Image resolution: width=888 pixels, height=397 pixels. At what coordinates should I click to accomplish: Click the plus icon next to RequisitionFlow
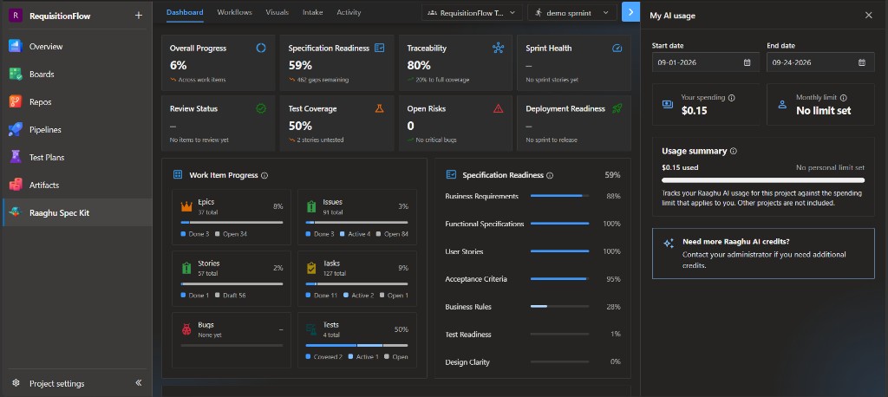138,16
